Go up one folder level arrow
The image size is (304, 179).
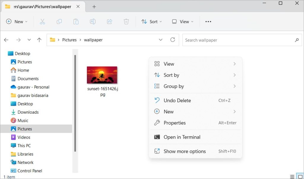click(39, 40)
